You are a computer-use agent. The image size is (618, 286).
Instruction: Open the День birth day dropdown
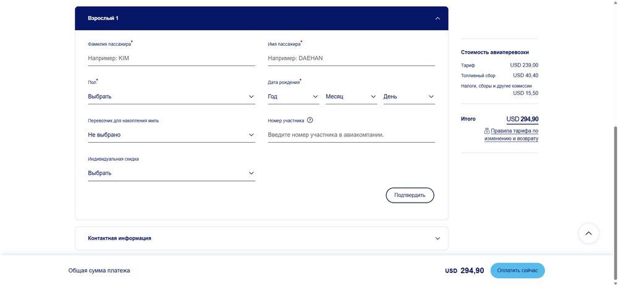tap(409, 96)
